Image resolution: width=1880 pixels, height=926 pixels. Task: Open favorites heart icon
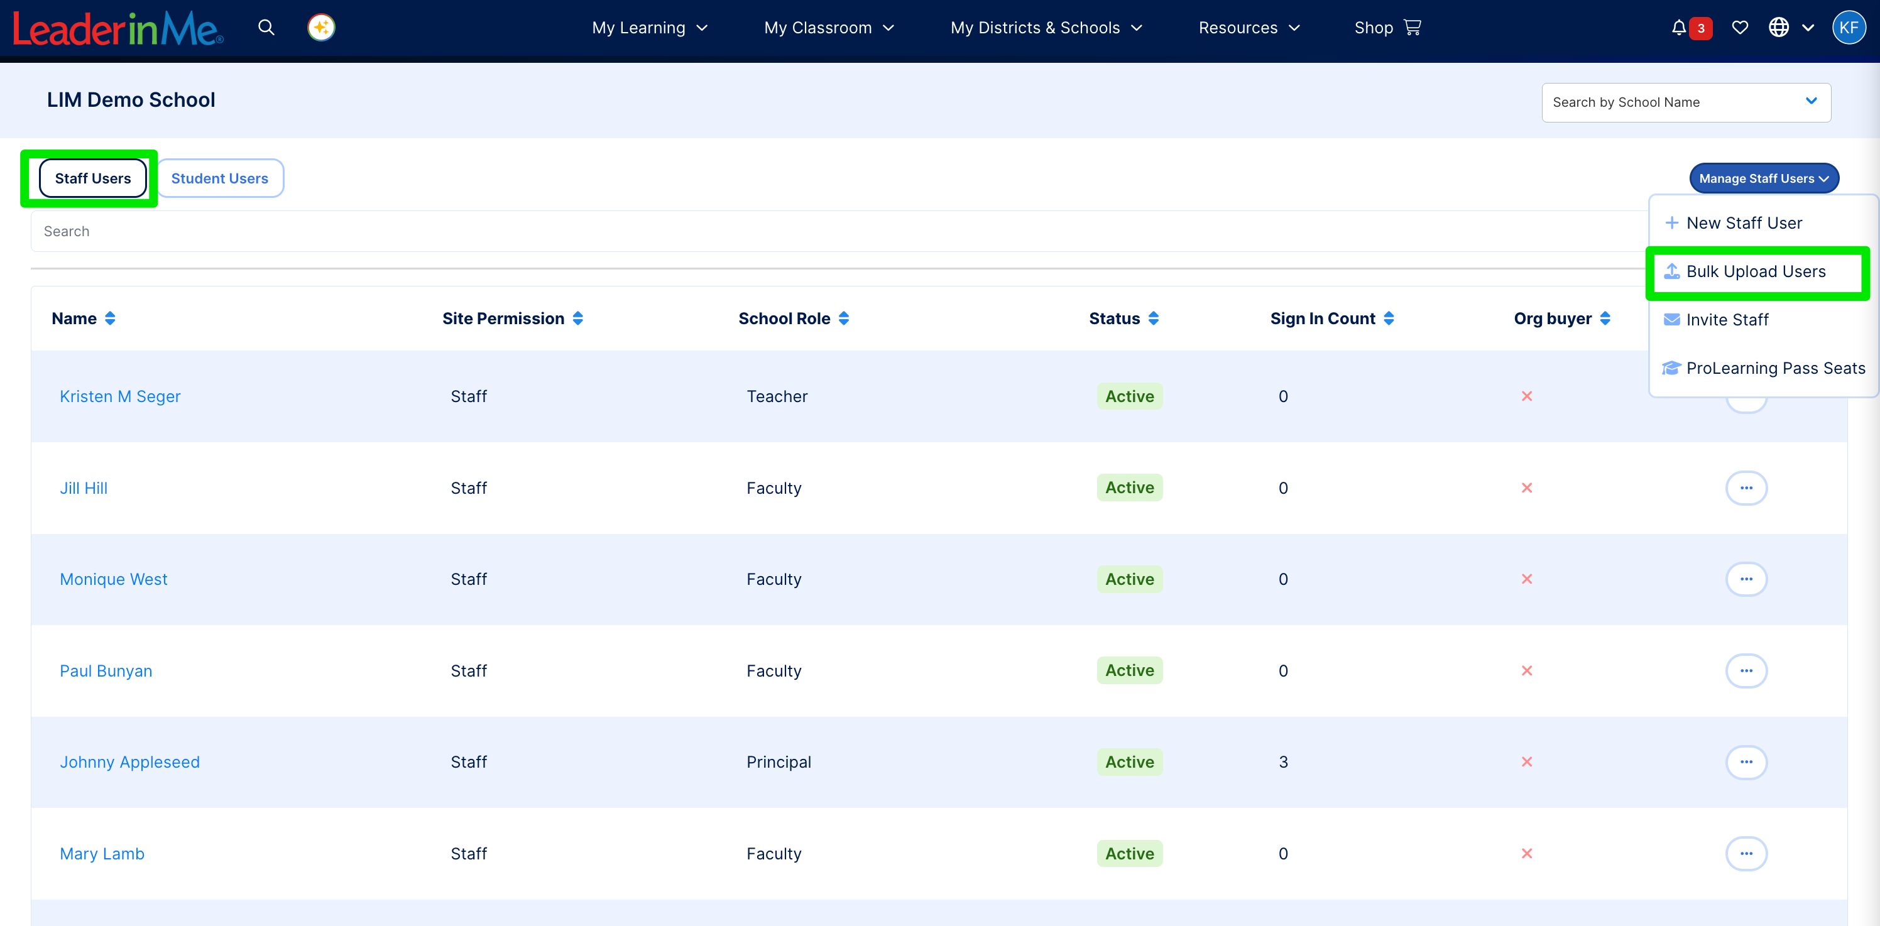[1740, 28]
